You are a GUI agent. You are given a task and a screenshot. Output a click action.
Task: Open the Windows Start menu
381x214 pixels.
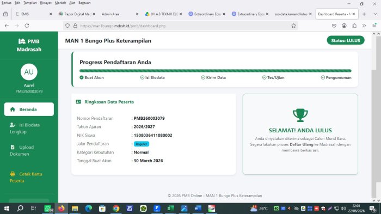(7, 209)
